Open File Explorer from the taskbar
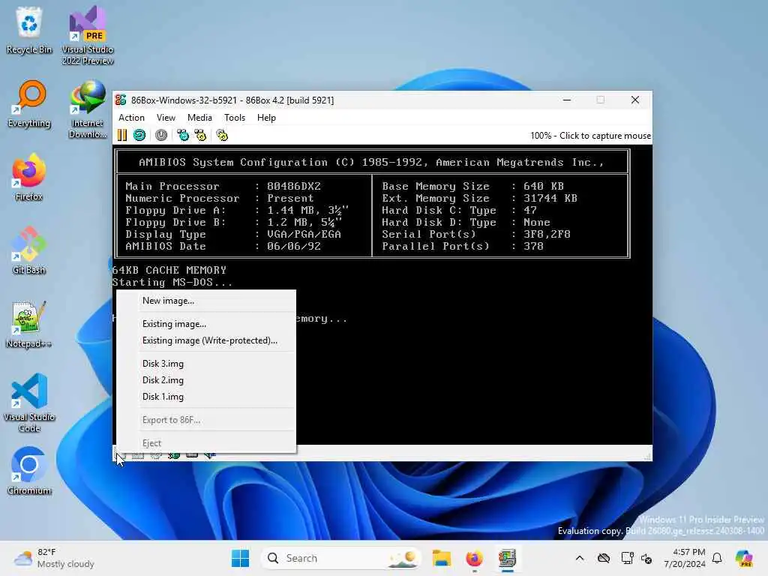Image resolution: width=768 pixels, height=576 pixels. 441,558
